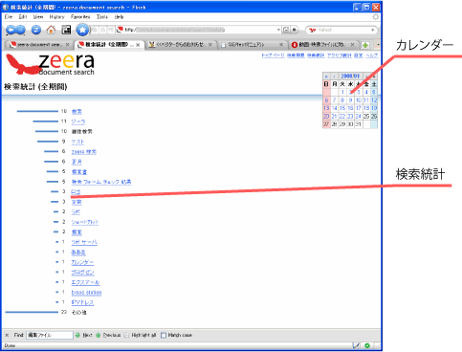Click the カレンダー search term link
Image resolution: width=462 pixels, height=352 pixels.
tap(82, 262)
